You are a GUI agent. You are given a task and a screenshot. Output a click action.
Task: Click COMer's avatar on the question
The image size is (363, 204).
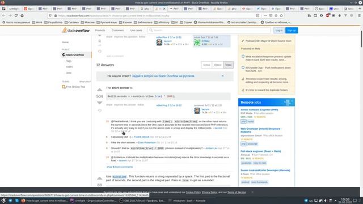(197, 42)
